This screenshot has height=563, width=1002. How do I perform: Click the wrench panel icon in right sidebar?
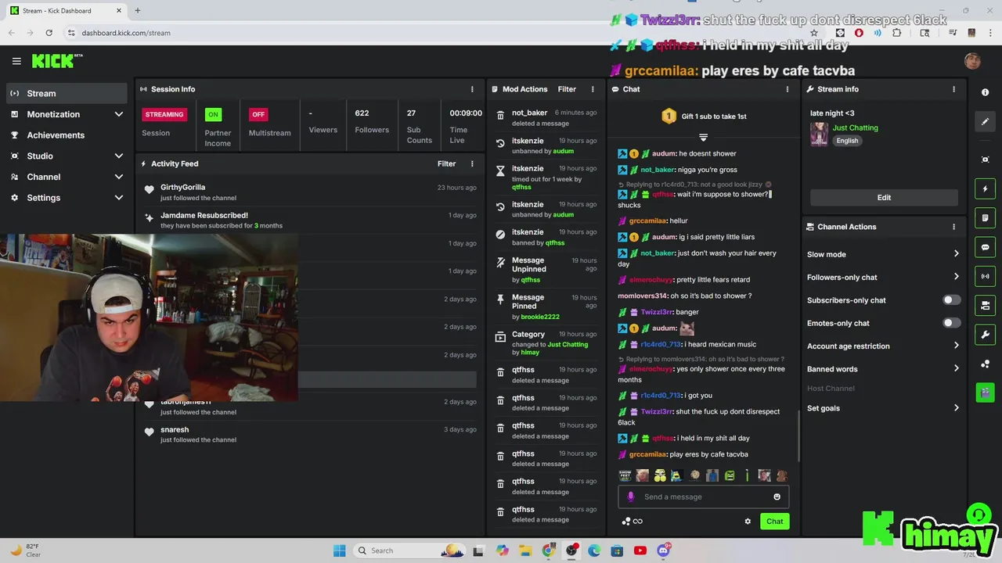point(985,335)
